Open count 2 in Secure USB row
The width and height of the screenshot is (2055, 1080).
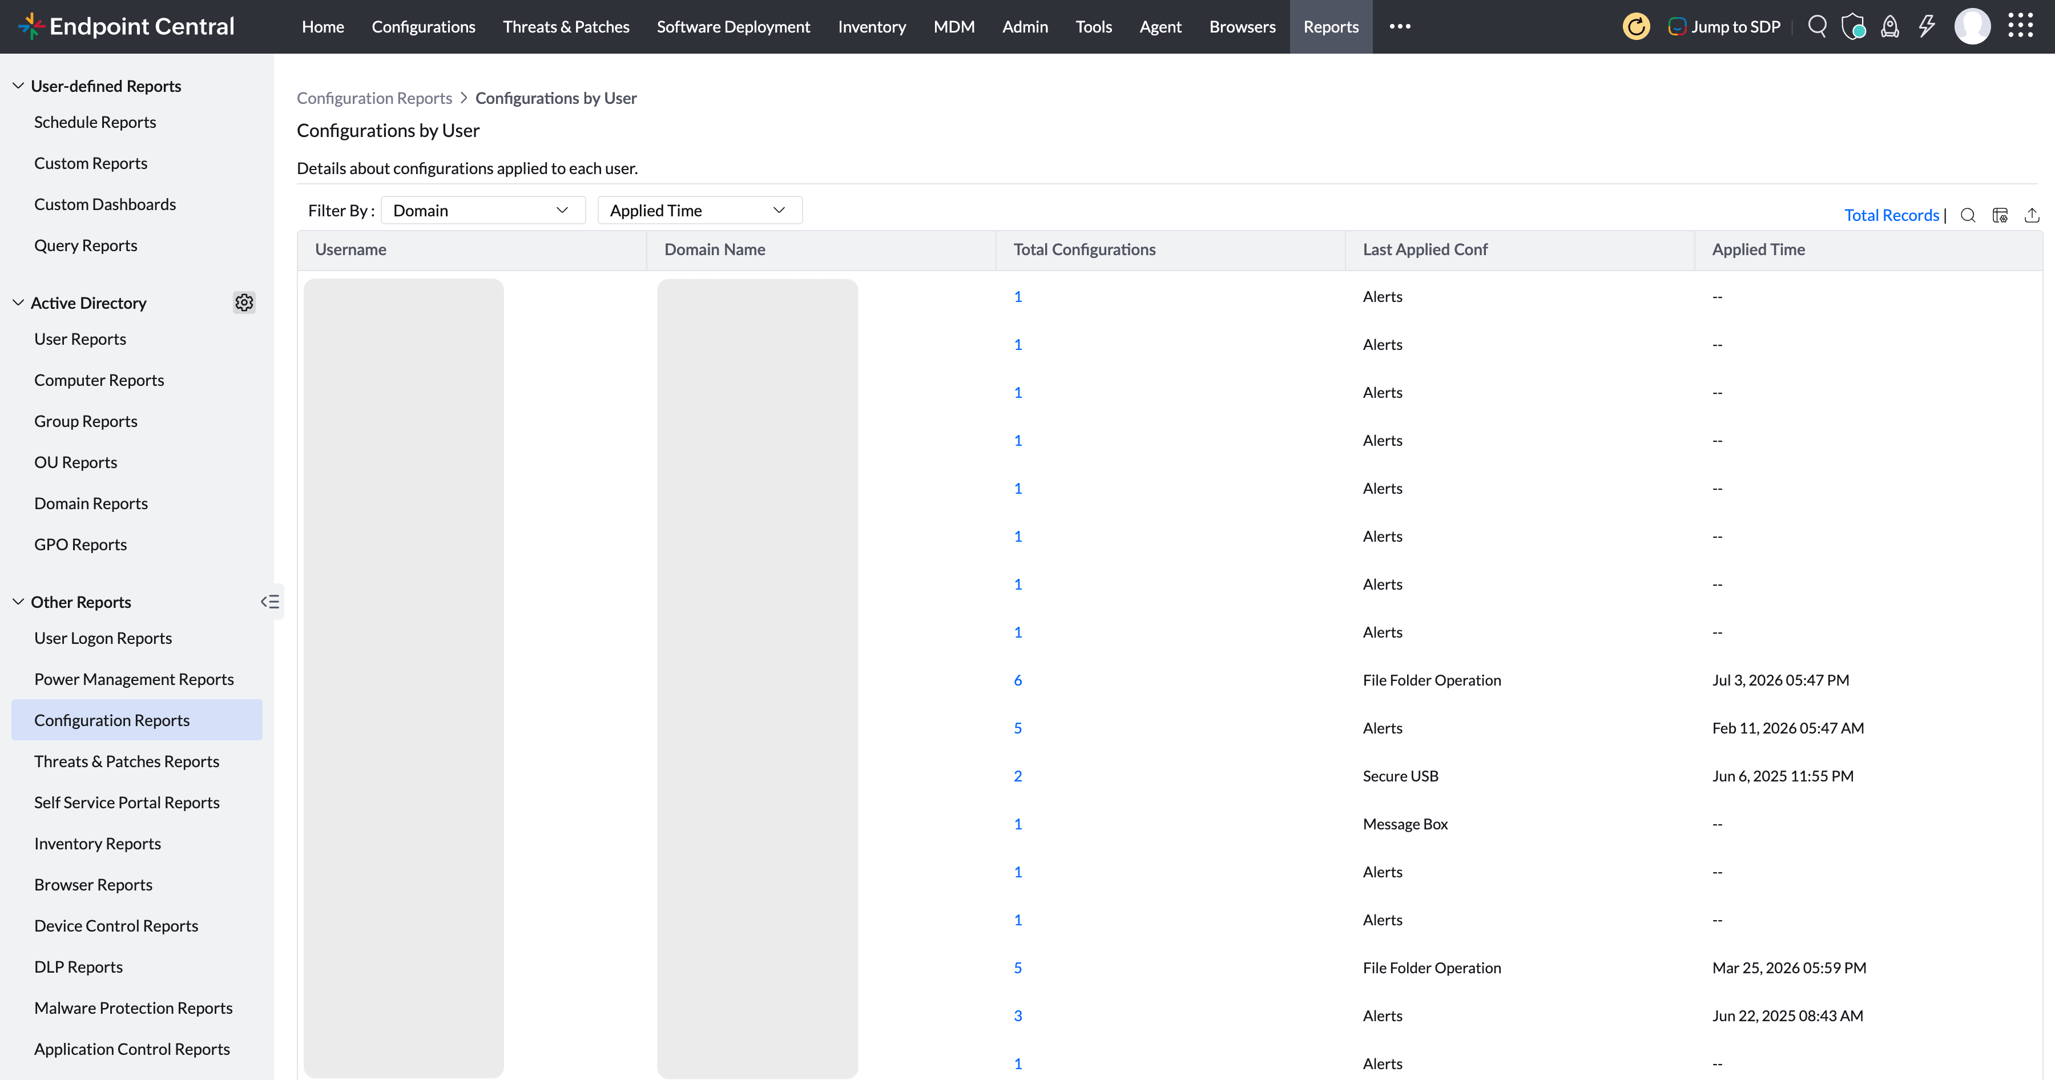[1018, 775]
